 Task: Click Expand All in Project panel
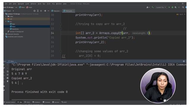click(x=38, y=11)
